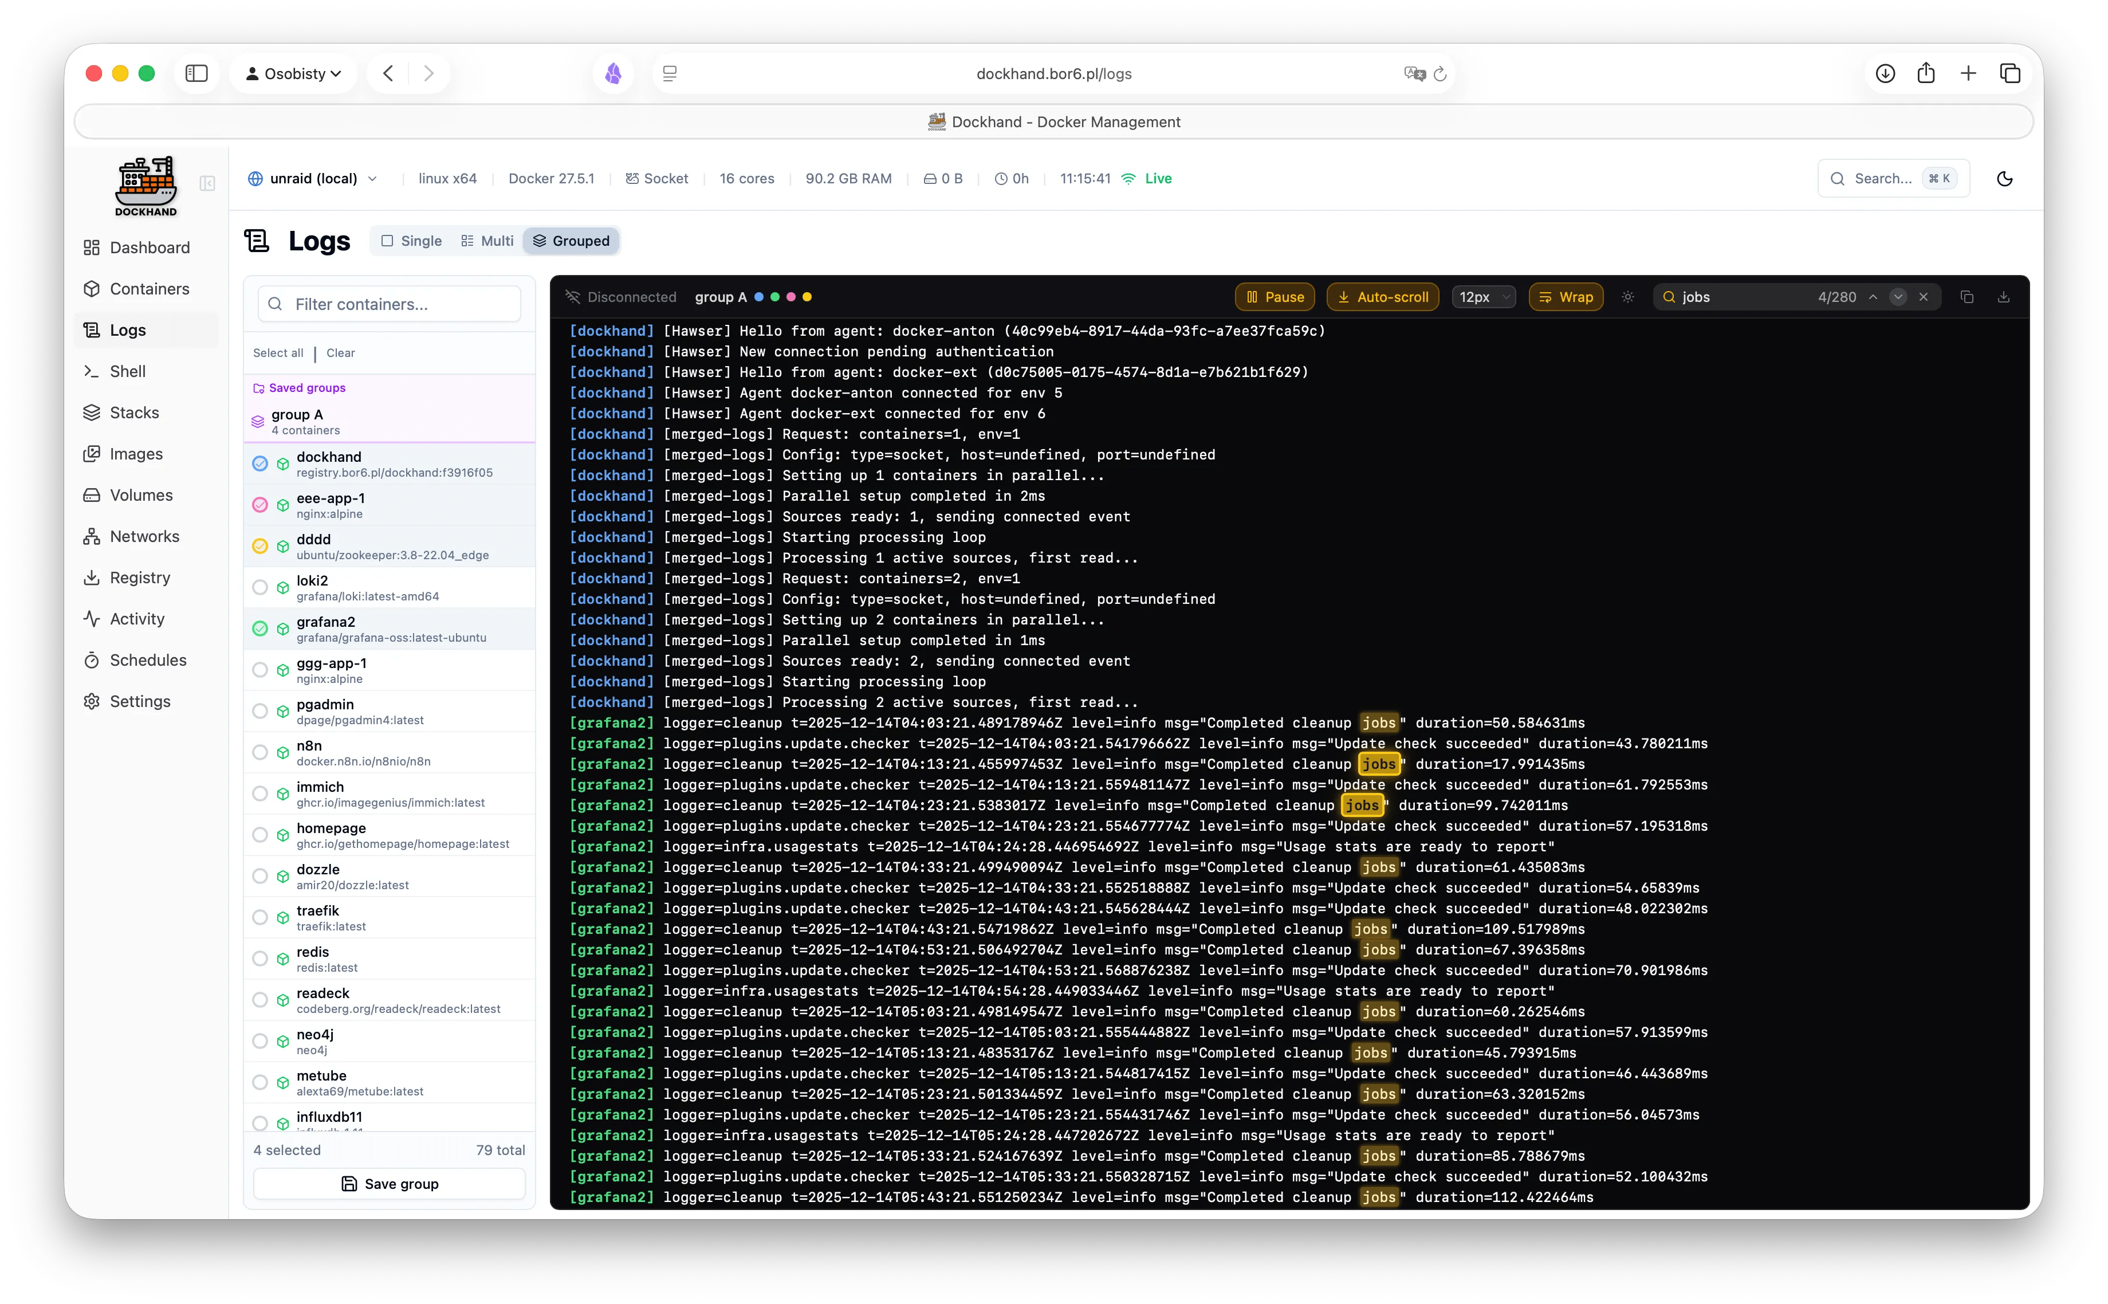Click the download logs icon
Screen dimensions: 2108x1304
point(2004,297)
